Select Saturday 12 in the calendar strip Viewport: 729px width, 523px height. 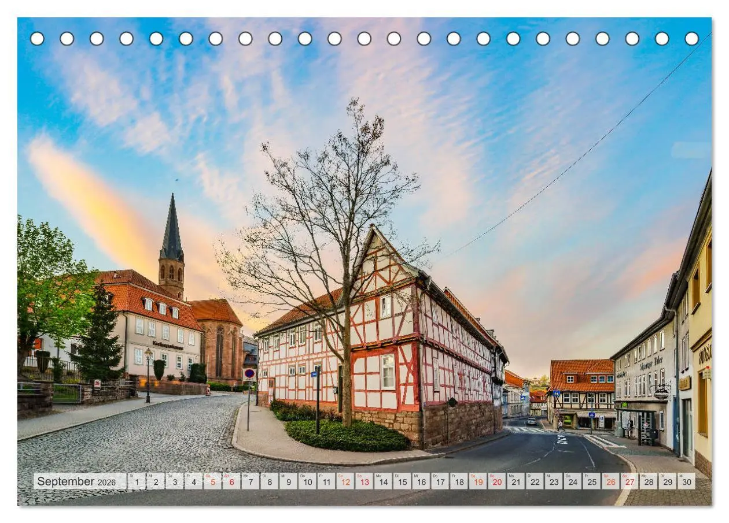click(345, 481)
